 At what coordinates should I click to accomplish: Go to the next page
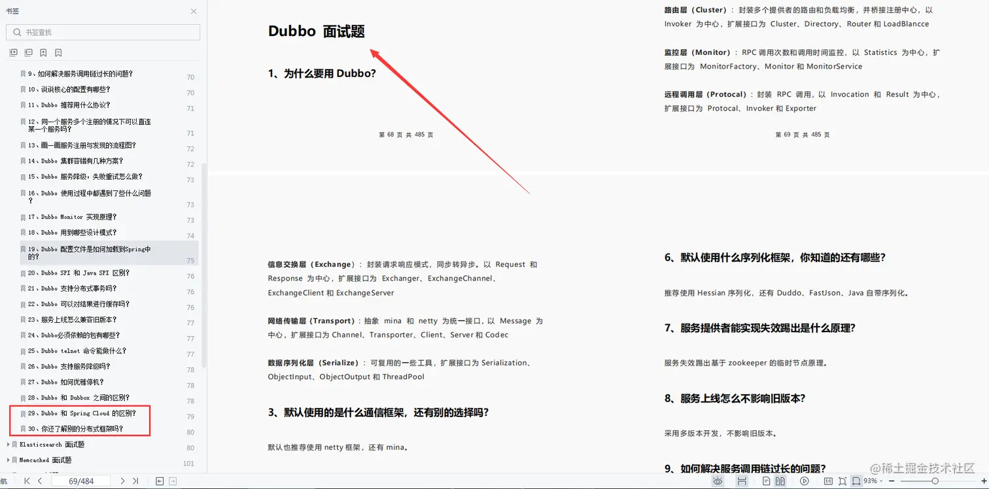coord(122,481)
